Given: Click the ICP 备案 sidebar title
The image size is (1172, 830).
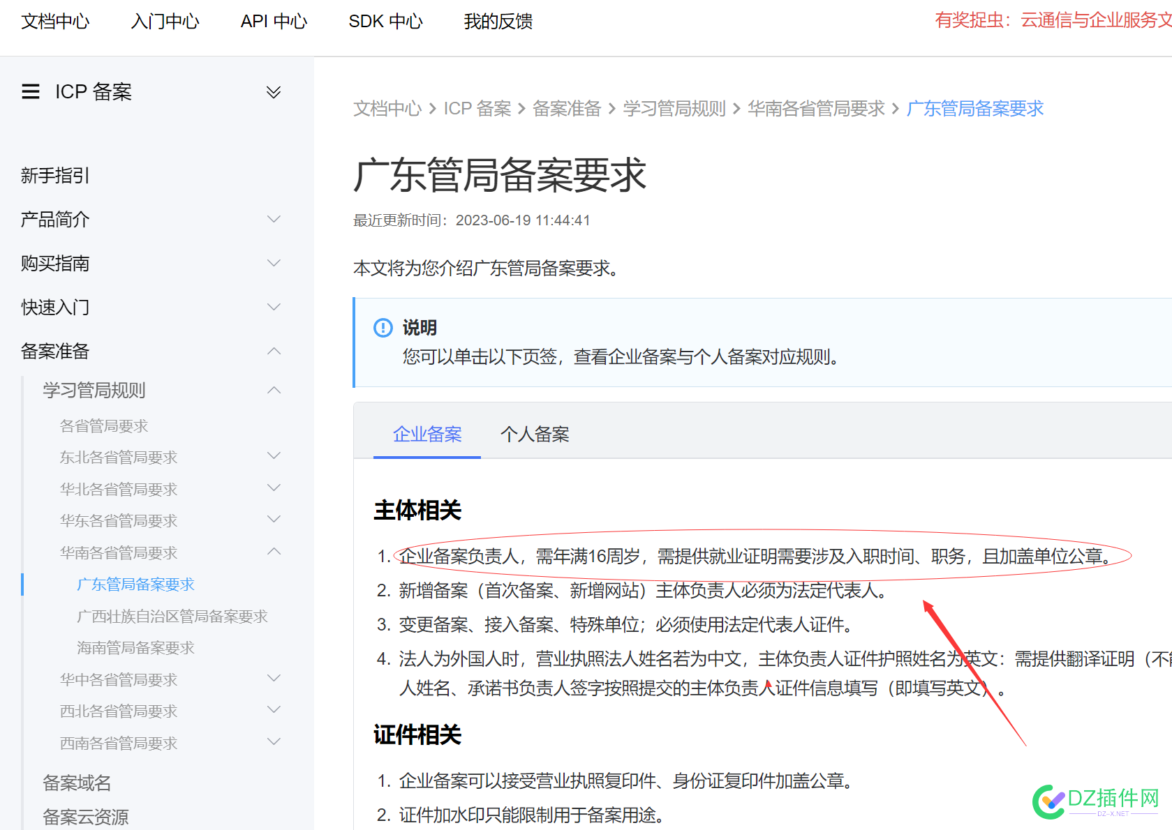Looking at the screenshot, I should point(94,92).
